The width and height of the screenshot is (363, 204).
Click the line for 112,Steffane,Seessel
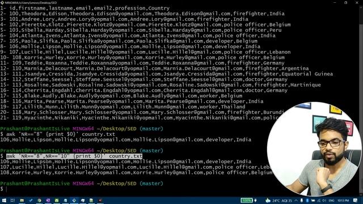click(143, 79)
